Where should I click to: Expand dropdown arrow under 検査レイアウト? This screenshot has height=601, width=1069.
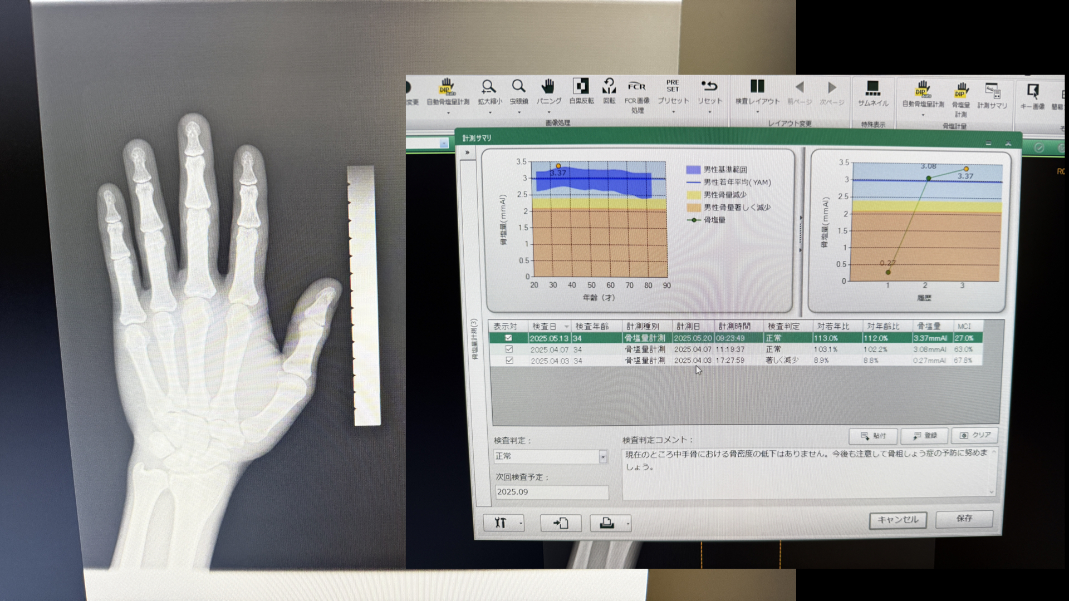click(x=757, y=112)
